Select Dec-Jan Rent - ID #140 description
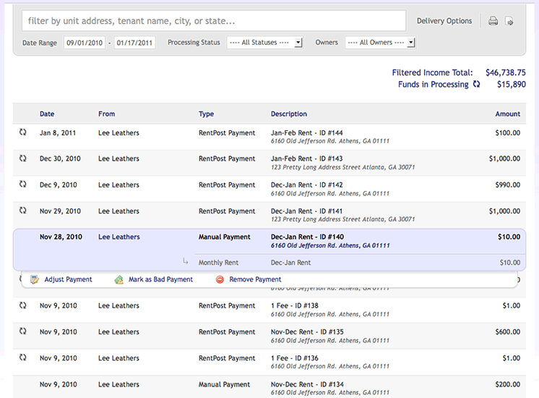This screenshot has width=539, height=398. 307,237
